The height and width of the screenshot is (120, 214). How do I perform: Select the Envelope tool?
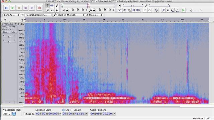pos(52,6)
